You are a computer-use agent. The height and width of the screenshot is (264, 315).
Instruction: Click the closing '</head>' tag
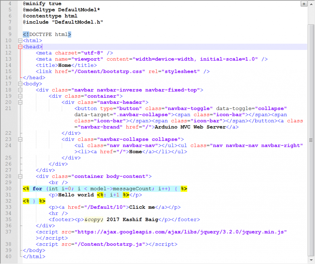coord(34,78)
